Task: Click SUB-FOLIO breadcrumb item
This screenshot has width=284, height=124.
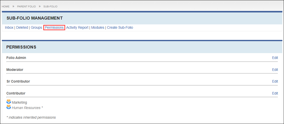Action: pos(50,7)
